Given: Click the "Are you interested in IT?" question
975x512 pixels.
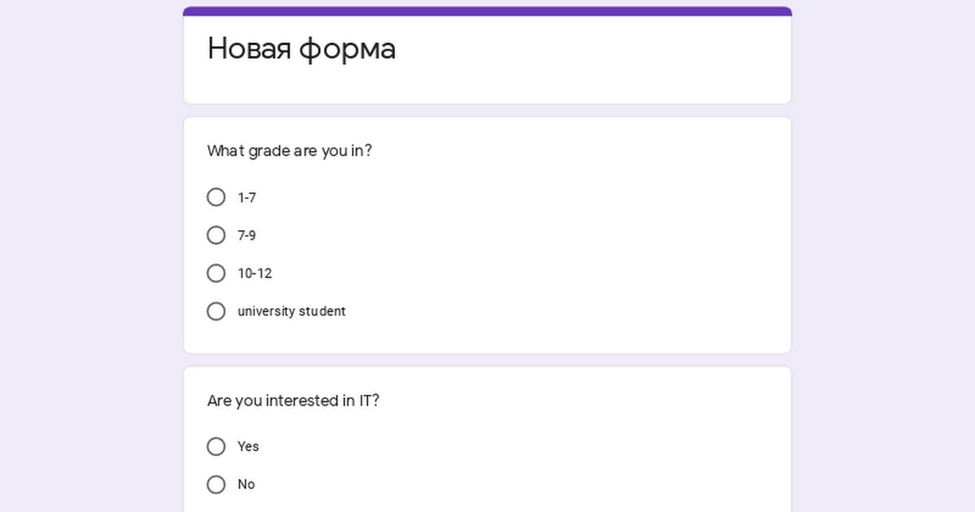Looking at the screenshot, I should tap(293, 401).
